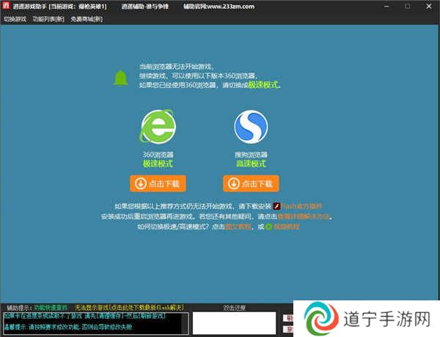440x337 pixels.
Task: Click the blue Sogou browser logo
Action: 251,127
